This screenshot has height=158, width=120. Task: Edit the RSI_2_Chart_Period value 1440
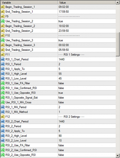click(x=62, y=121)
